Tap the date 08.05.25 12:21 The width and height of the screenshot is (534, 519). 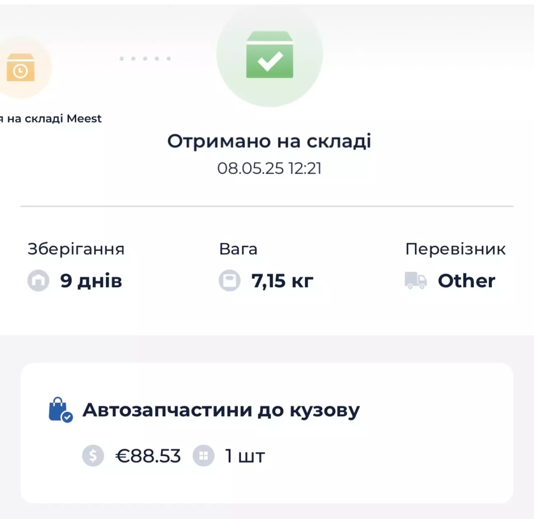point(269,168)
